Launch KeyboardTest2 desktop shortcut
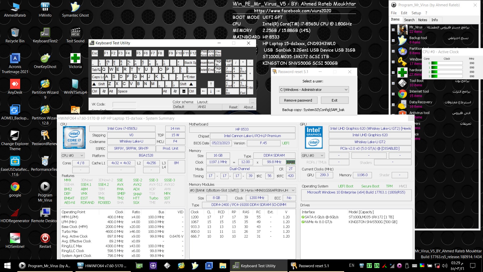 (x=45, y=35)
